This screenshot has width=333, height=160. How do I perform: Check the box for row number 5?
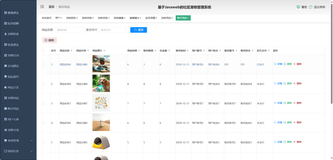[43, 142]
